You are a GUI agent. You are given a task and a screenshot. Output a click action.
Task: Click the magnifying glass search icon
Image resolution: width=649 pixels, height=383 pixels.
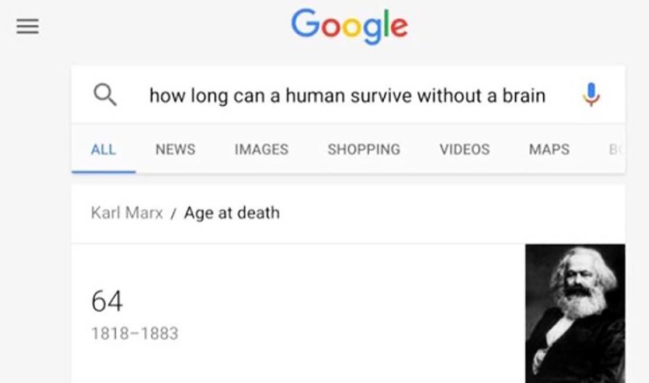click(105, 95)
